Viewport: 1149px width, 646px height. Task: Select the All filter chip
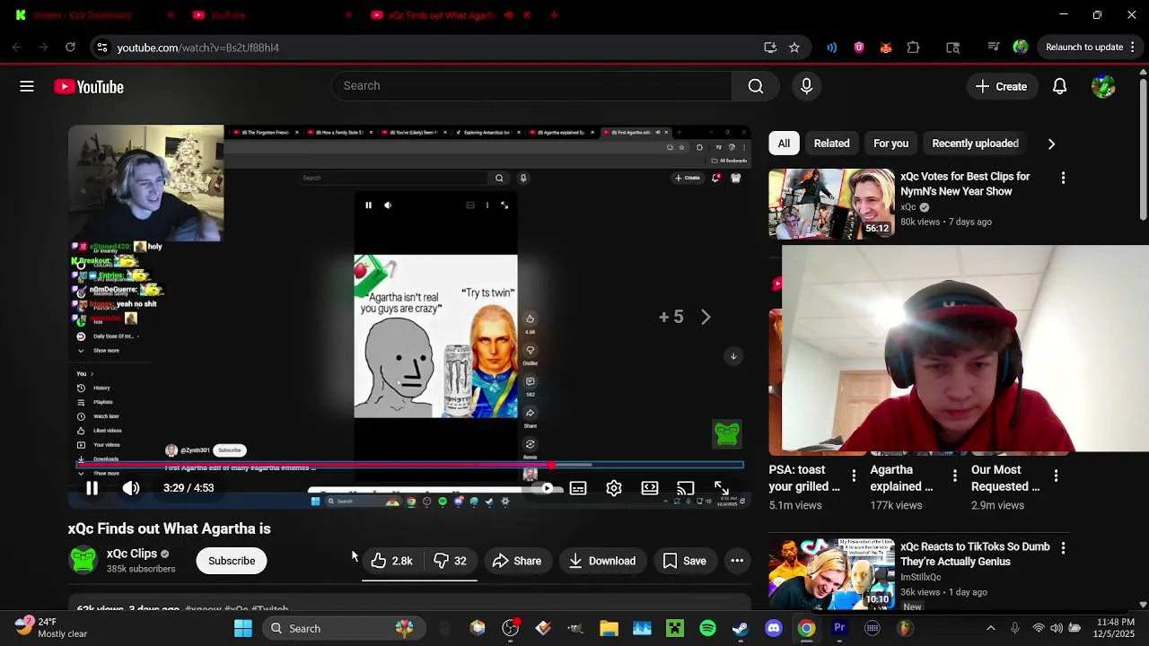click(x=784, y=144)
